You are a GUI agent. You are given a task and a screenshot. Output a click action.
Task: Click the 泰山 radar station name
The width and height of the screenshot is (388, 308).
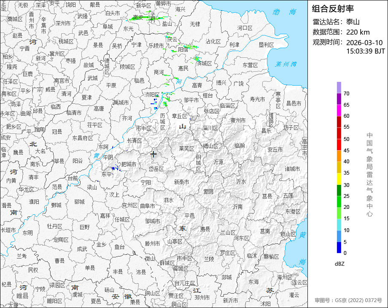[353, 22]
